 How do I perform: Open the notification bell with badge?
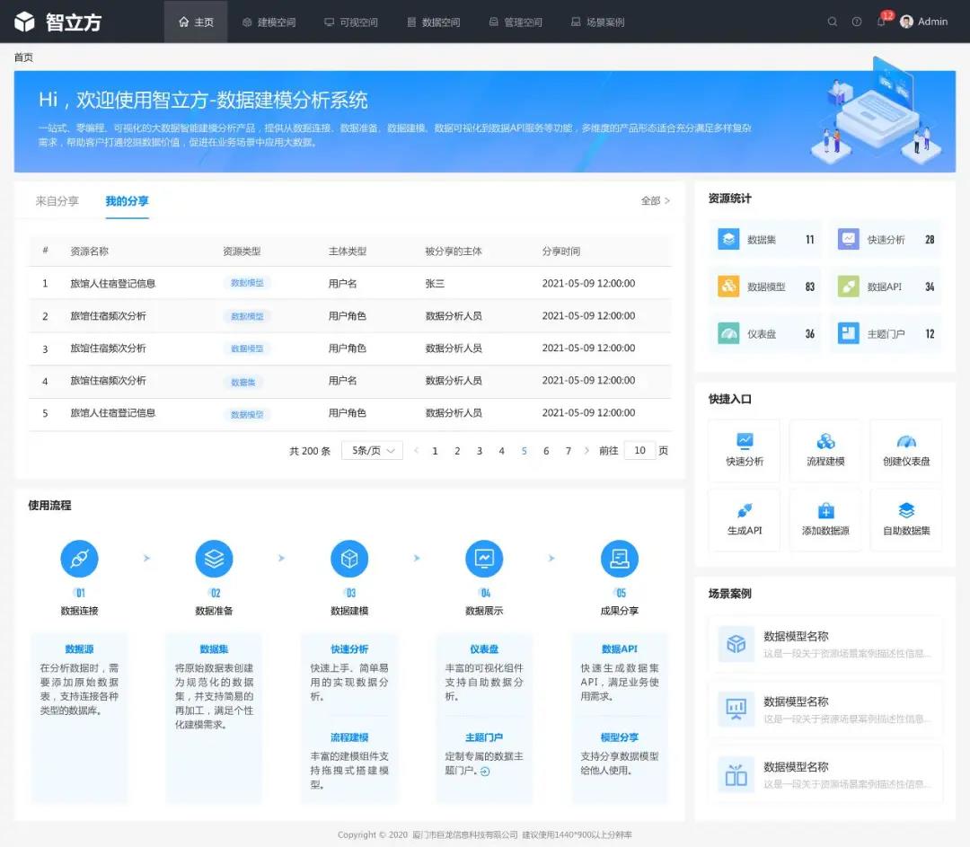(881, 22)
